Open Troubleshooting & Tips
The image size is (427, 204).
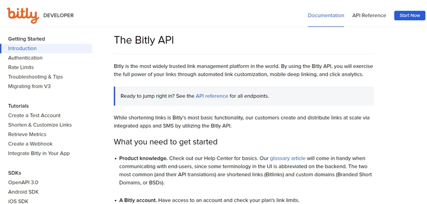tap(35, 77)
